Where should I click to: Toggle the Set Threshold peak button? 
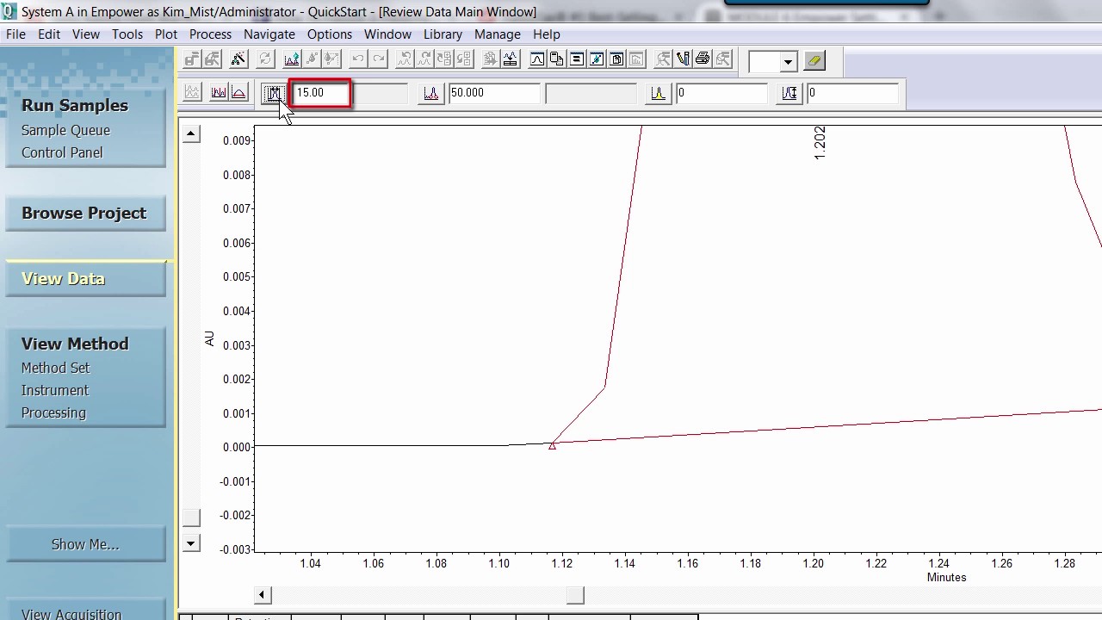pyautogui.click(x=431, y=93)
